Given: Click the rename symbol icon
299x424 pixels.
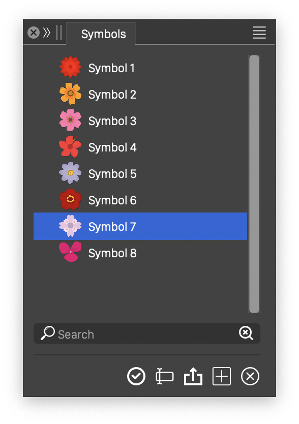Looking at the screenshot, I should click(x=165, y=376).
